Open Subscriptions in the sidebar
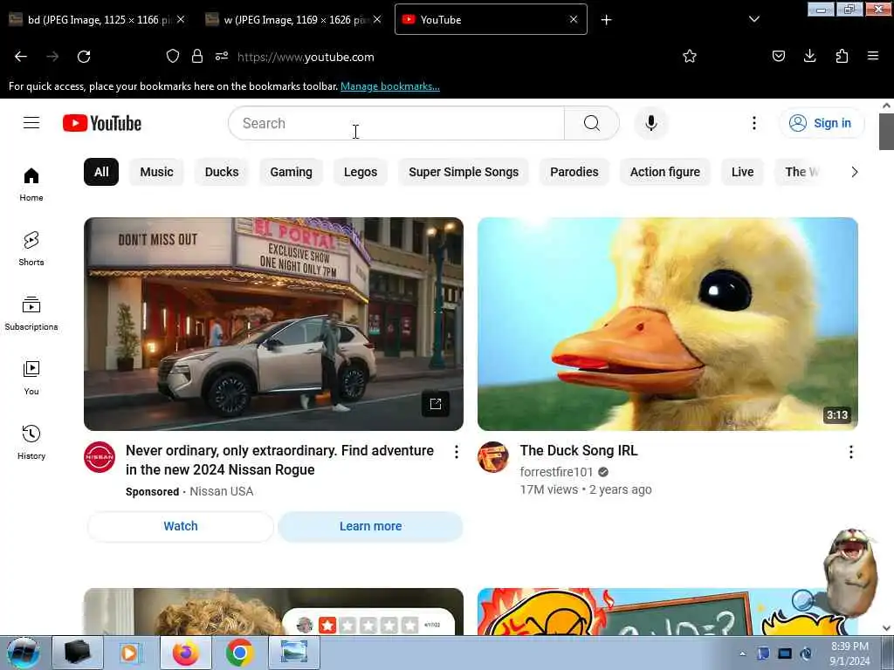 point(31,313)
